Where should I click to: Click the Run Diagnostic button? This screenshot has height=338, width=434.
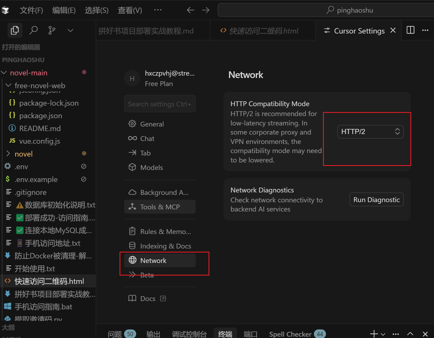376,200
